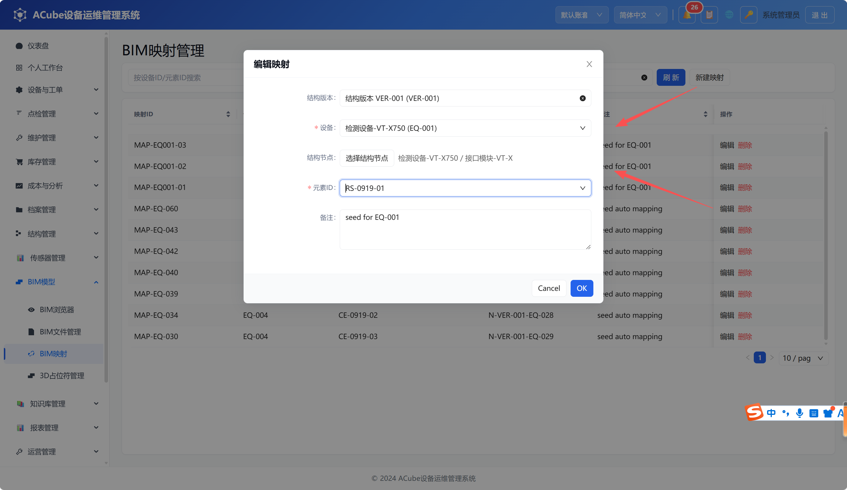Click the Sogou soft keyboard icon
Screen dimensions: 847x490
(814, 413)
